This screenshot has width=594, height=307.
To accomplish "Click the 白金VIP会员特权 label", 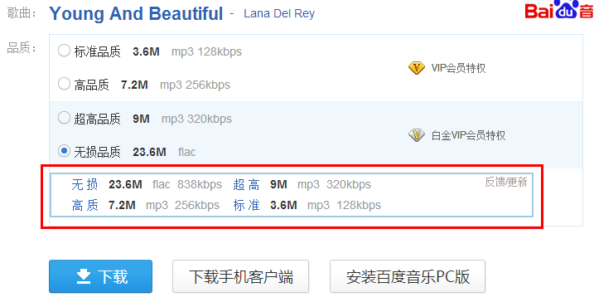I will (469, 135).
